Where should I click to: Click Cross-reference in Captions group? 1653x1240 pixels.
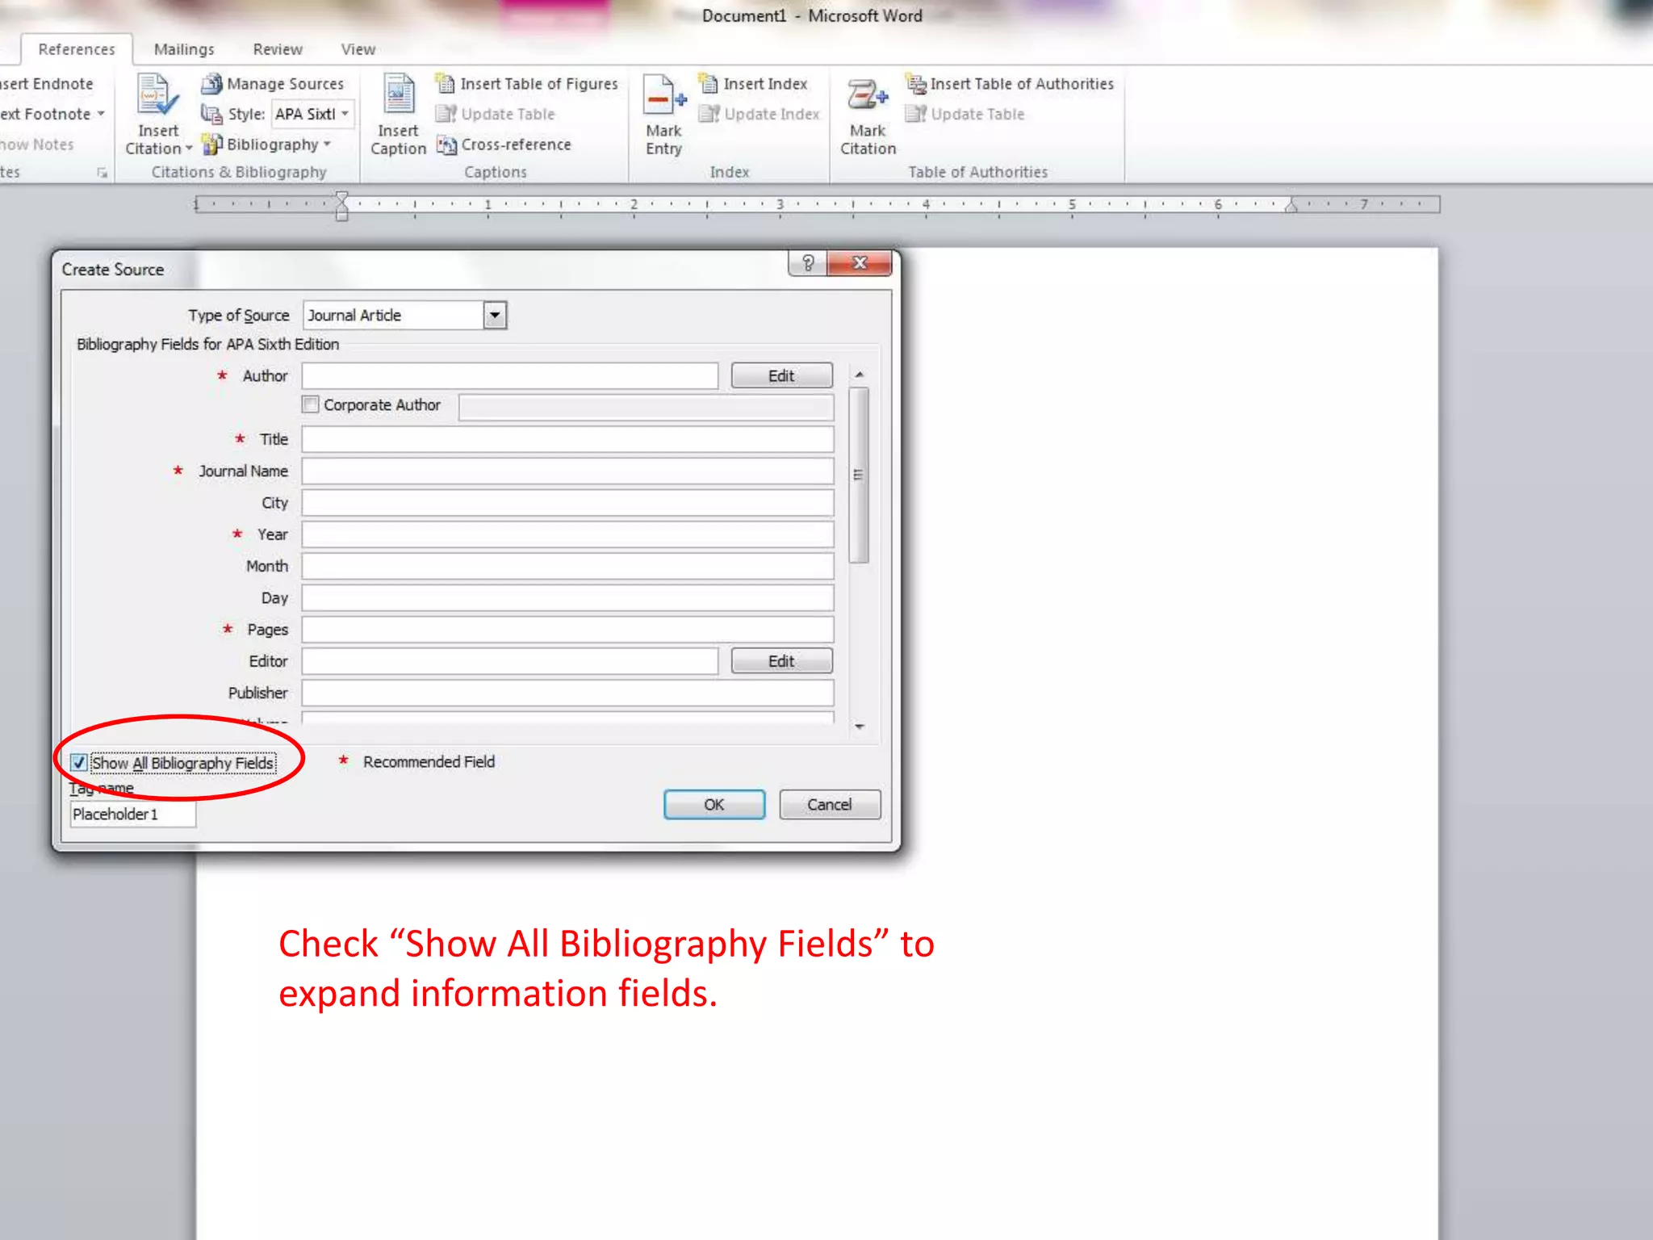coord(504,145)
